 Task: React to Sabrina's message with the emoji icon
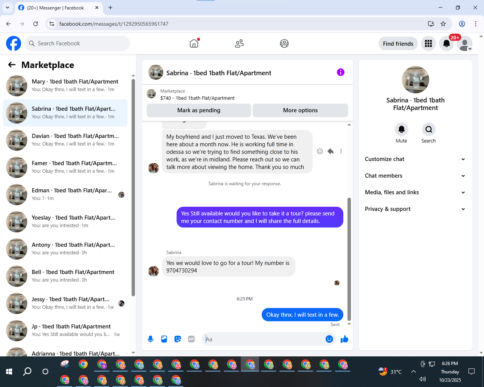click(x=320, y=151)
